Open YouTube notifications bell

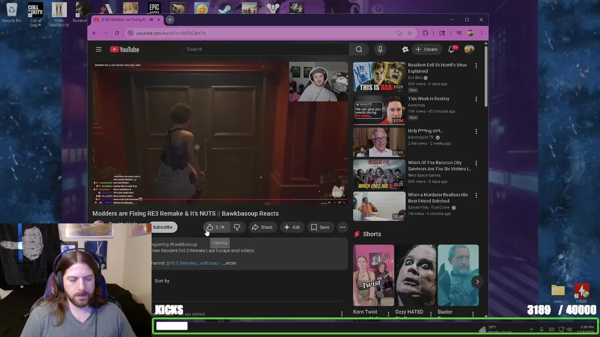tap(451, 49)
